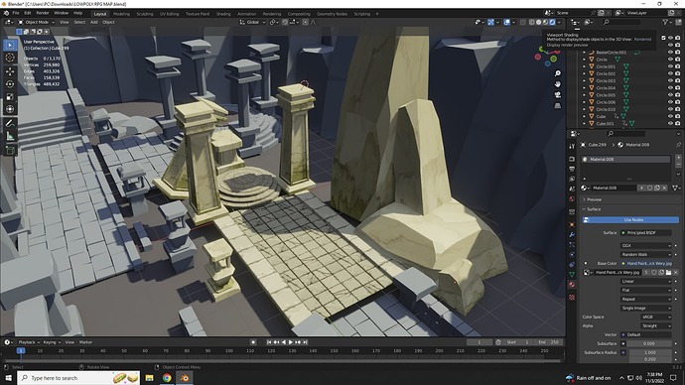Switch perspective/orthographic grid icon

pyautogui.click(x=558, y=105)
